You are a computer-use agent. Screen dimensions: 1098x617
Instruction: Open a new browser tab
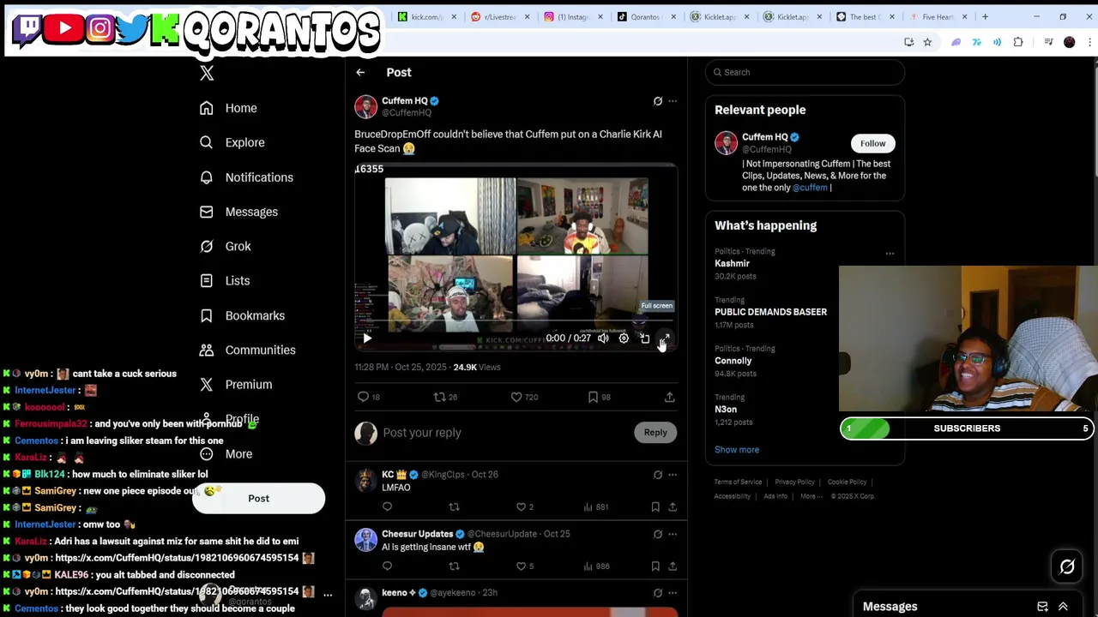click(985, 16)
